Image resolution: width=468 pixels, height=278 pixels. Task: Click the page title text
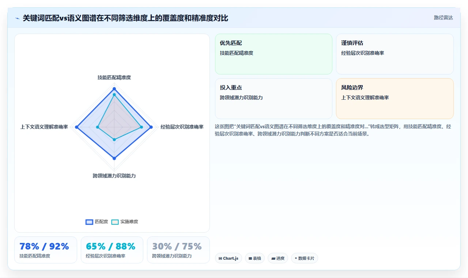coord(125,18)
